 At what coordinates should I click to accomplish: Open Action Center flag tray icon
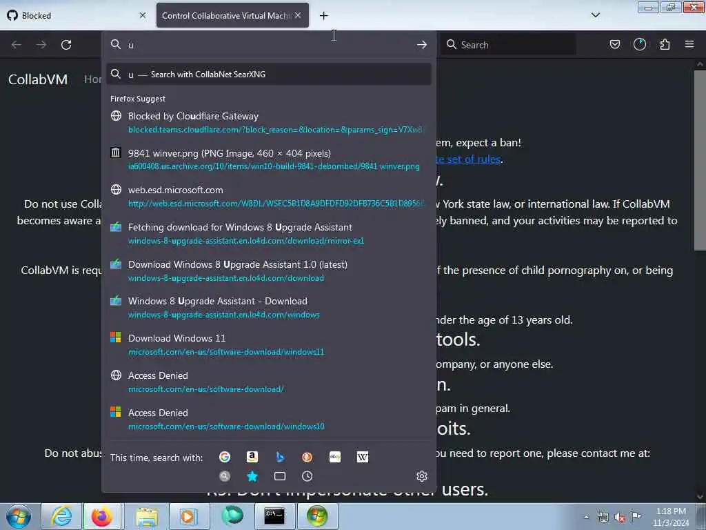pos(636,516)
